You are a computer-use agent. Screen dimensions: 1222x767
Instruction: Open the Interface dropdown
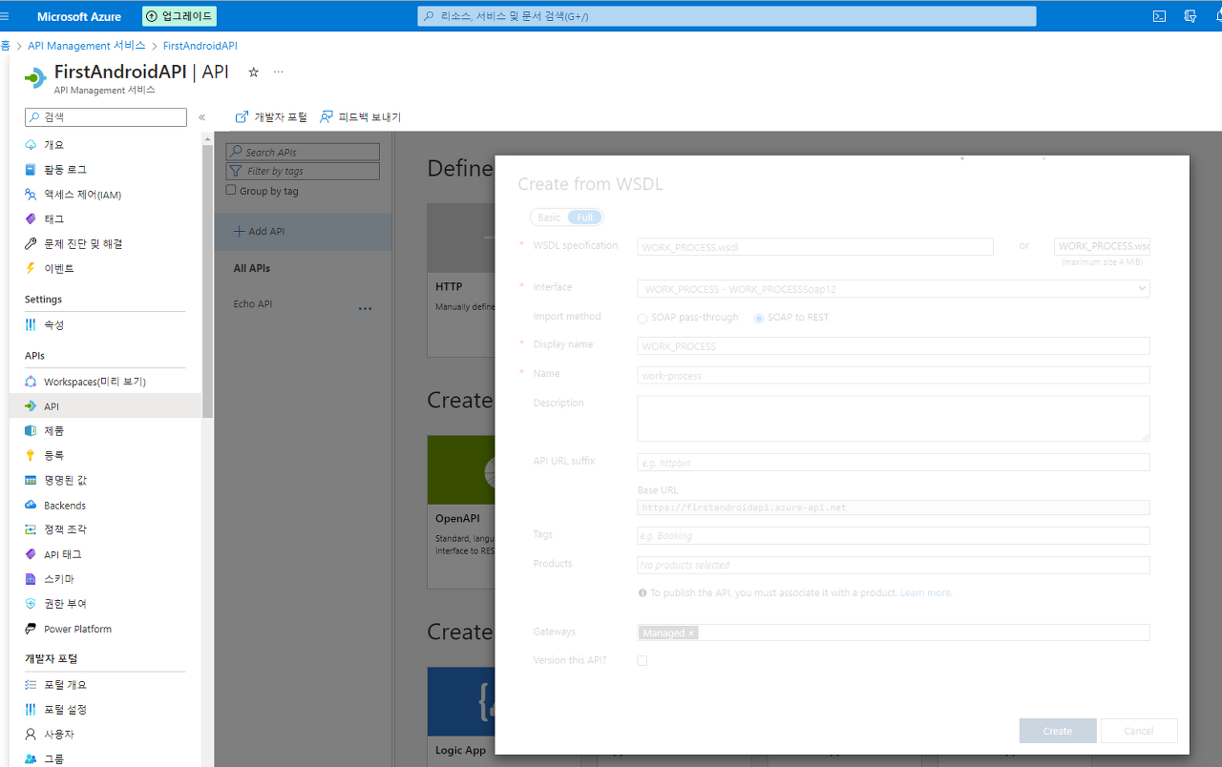pos(894,288)
